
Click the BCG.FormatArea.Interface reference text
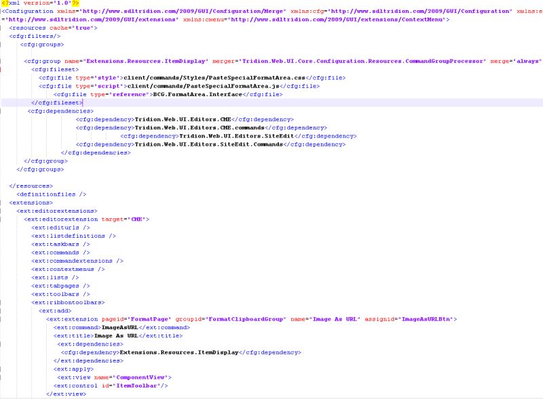[198, 94]
